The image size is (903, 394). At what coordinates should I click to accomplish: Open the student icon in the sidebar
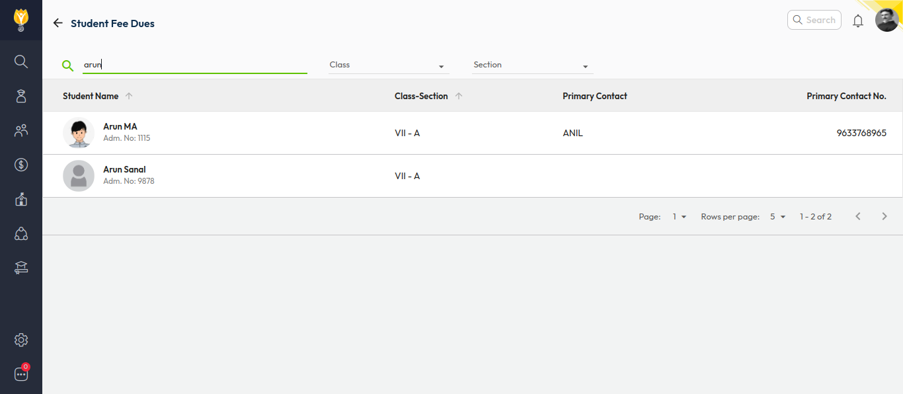(x=21, y=96)
